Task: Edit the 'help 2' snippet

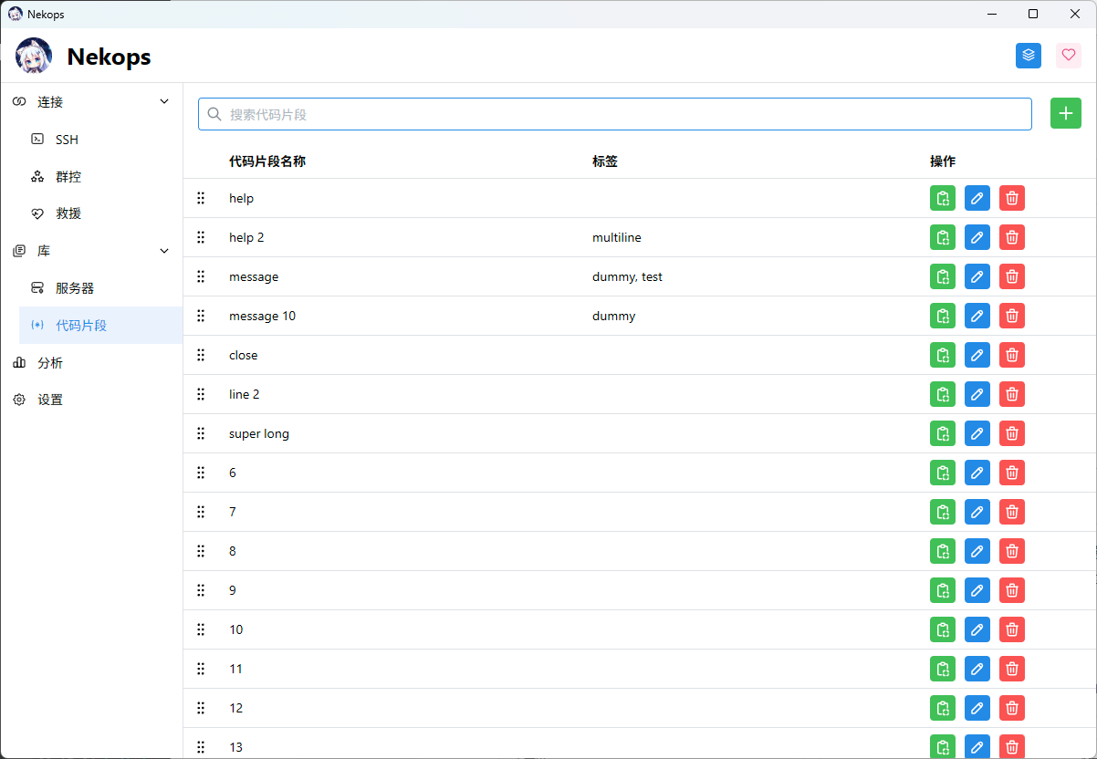Action: point(977,238)
